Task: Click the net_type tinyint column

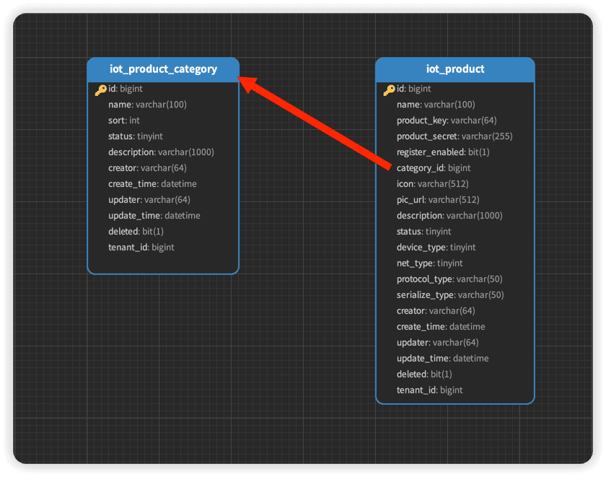Action: click(x=429, y=263)
